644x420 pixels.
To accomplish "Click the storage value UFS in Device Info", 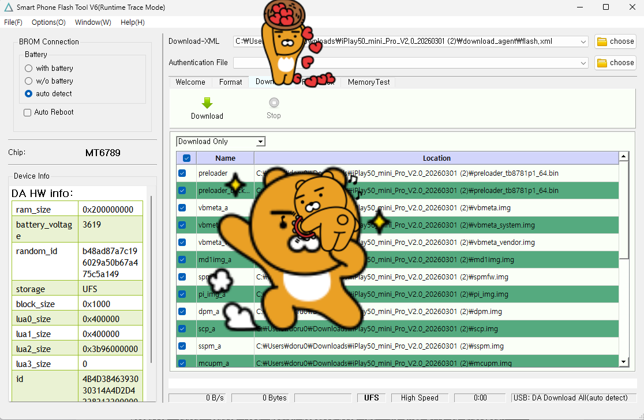I will pos(110,289).
